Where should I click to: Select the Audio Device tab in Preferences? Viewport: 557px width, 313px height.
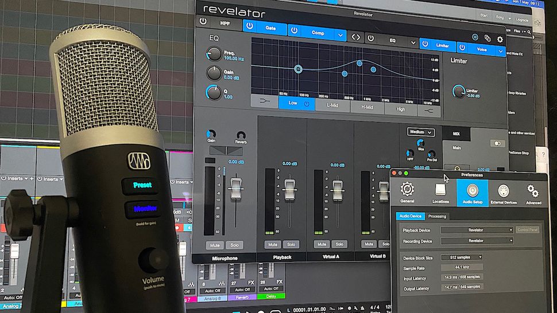[411, 216]
